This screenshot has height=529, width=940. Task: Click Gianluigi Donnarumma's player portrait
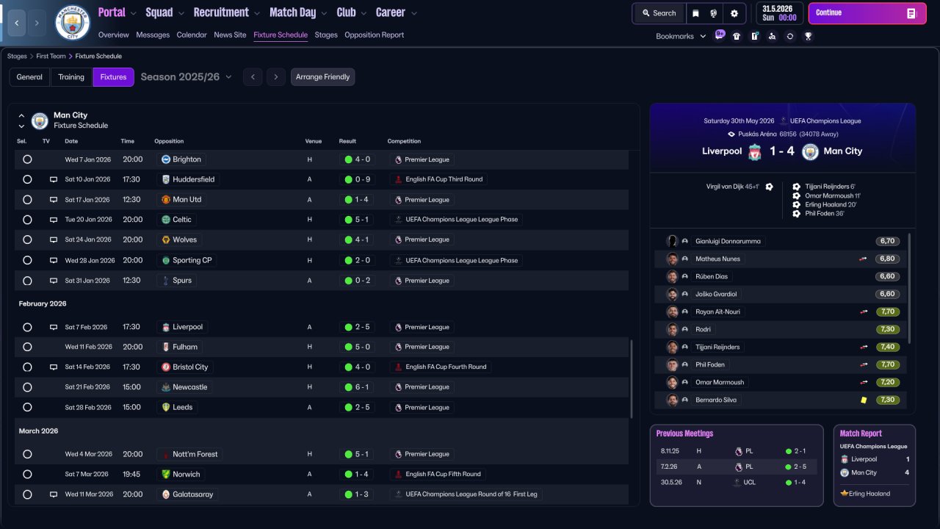(x=672, y=241)
